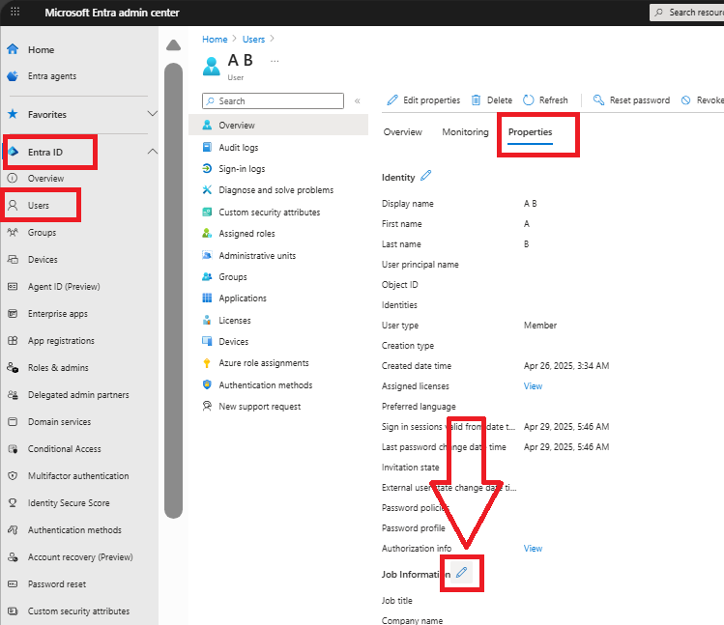The image size is (724, 625).
Task: Click the Created date time value
Action: pos(566,366)
